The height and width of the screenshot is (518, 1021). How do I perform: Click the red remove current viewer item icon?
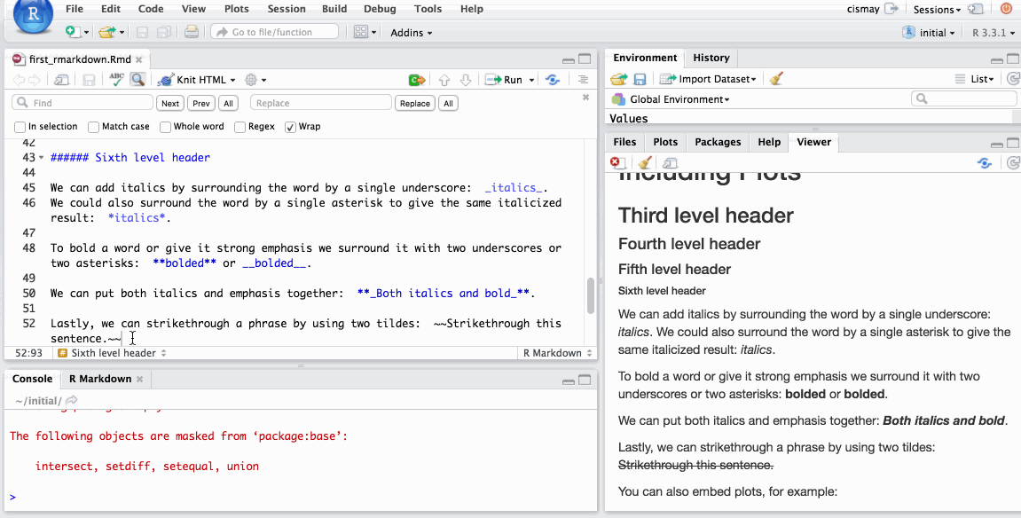coord(617,163)
